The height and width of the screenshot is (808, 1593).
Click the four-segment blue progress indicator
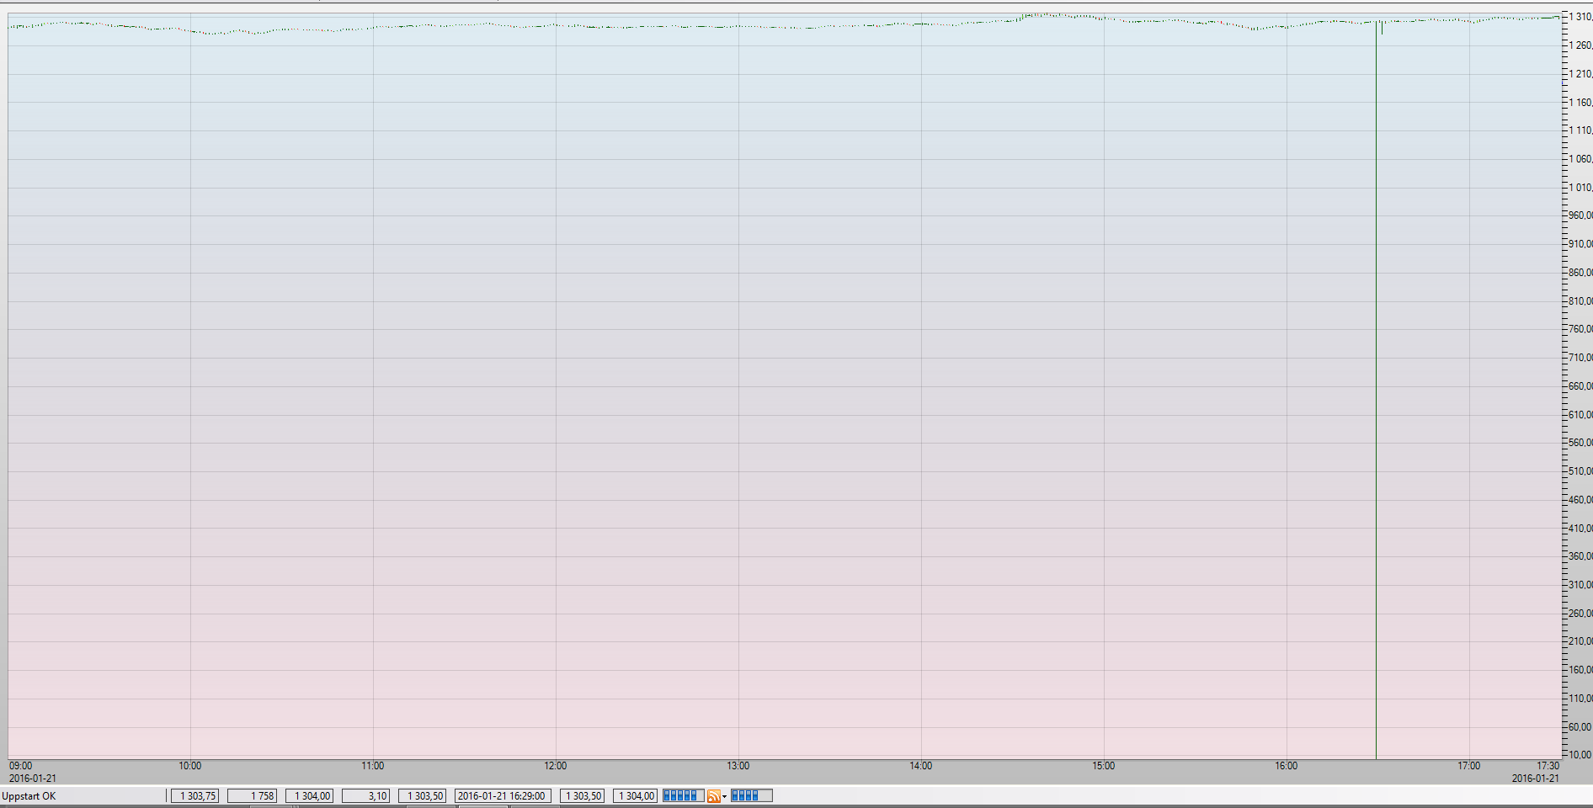[751, 795]
